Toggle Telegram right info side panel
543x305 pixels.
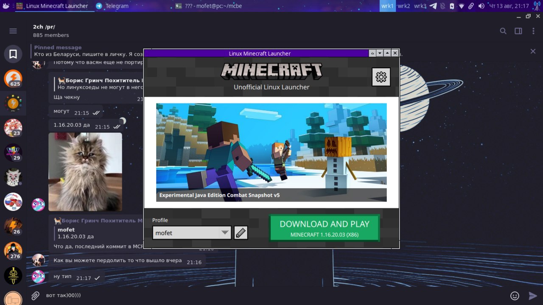[518, 31]
